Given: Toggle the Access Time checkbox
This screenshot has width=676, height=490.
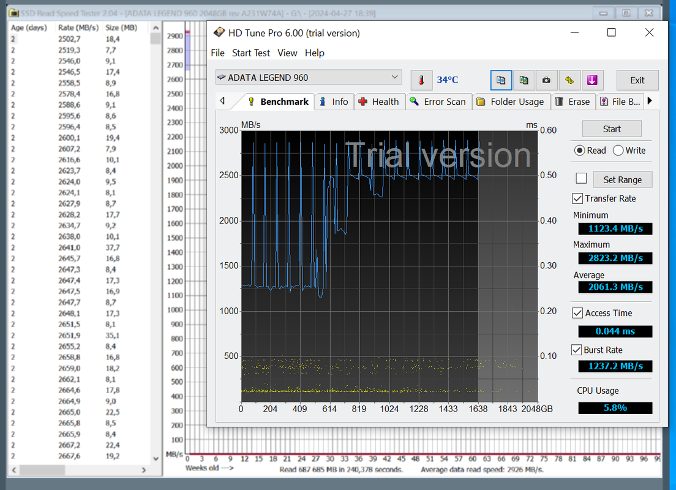Looking at the screenshot, I should [577, 313].
